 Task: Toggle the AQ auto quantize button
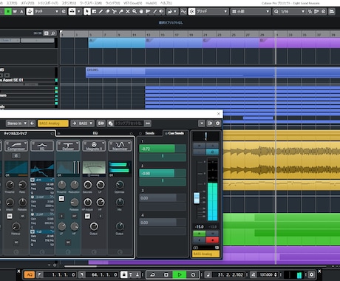(x=30, y=274)
